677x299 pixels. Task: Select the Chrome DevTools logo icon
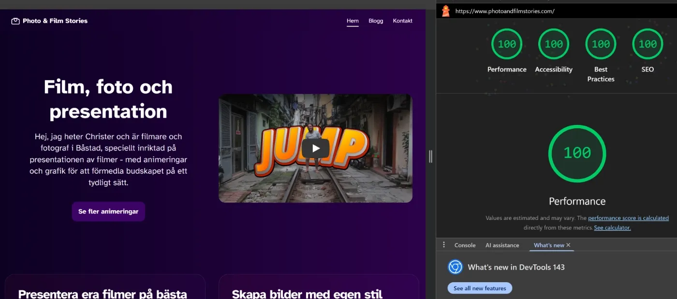coord(455,267)
